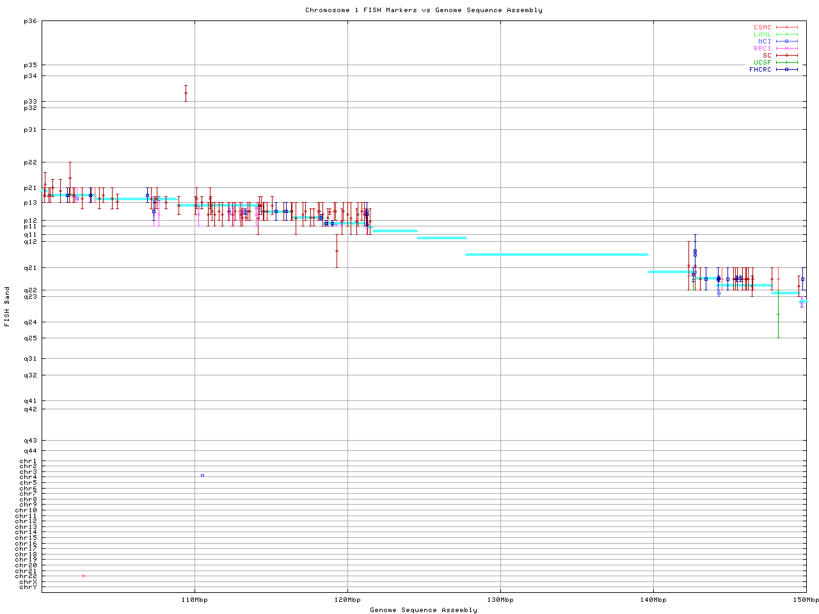Click the FHCRC legend square marker
Image resolution: width=819 pixels, height=614 pixels.
click(x=786, y=69)
